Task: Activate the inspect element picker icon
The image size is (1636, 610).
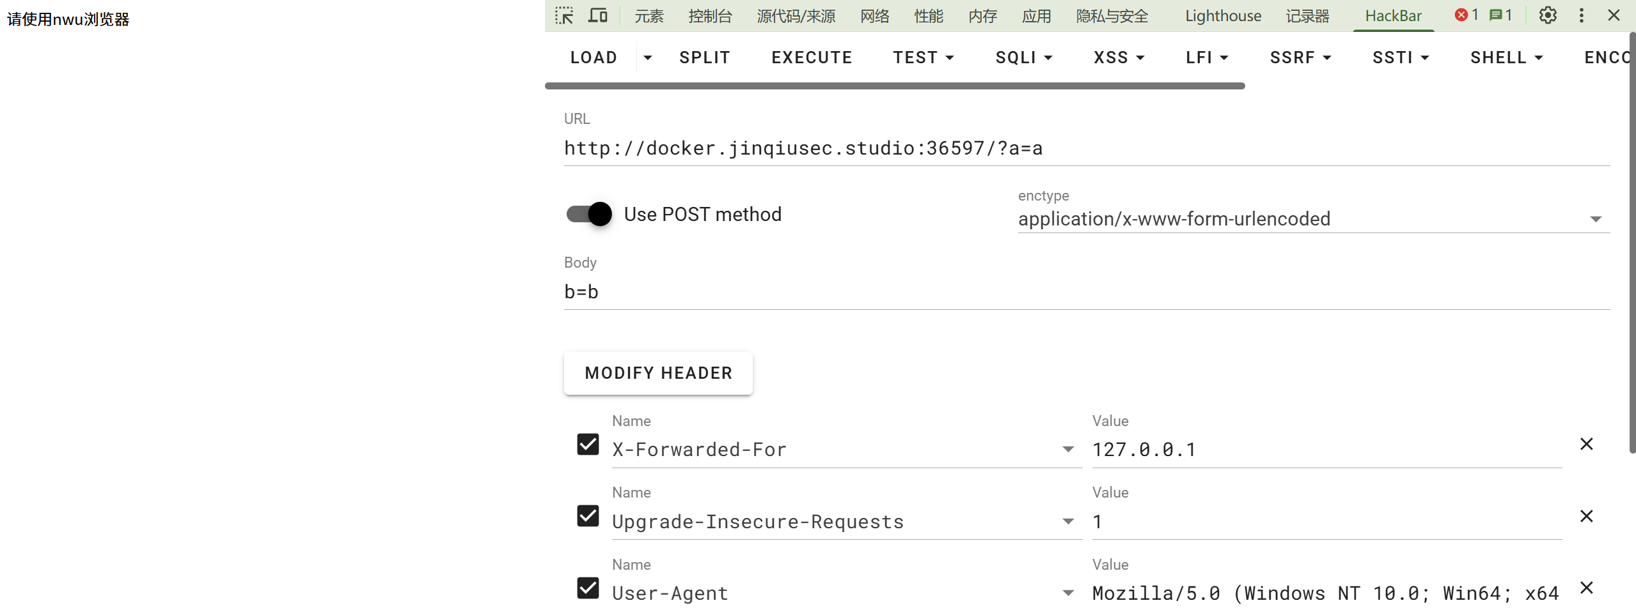Action: tap(564, 15)
